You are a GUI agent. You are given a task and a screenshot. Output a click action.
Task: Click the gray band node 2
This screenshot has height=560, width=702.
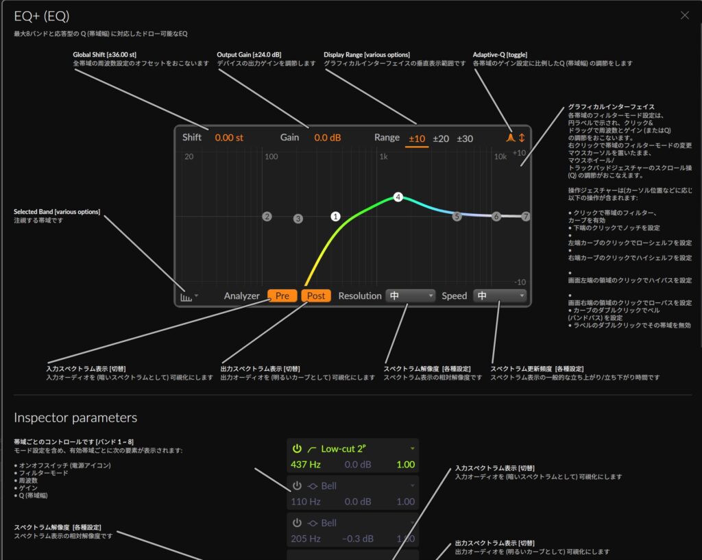[267, 217]
